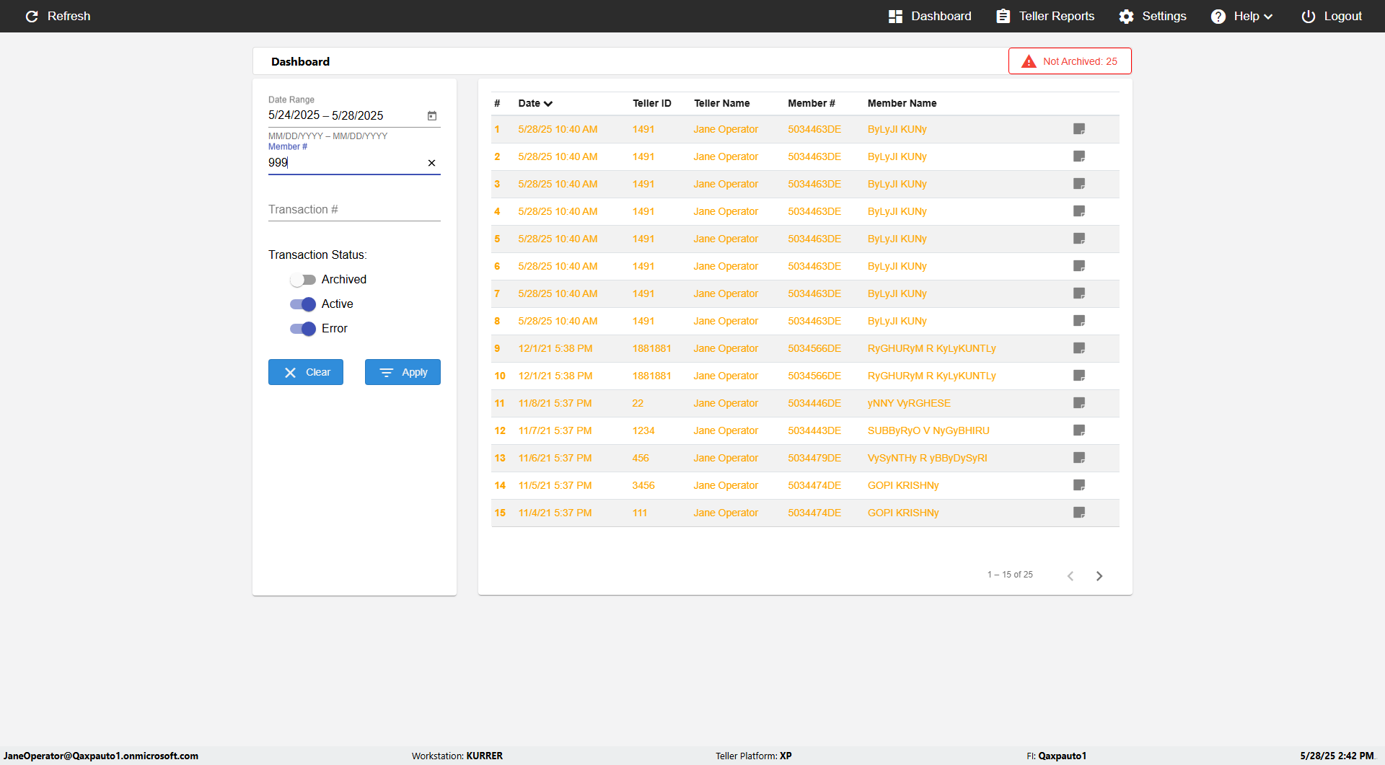Click Workstation KURRER in status bar
This screenshot has height=765, width=1385.
(457, 756)
